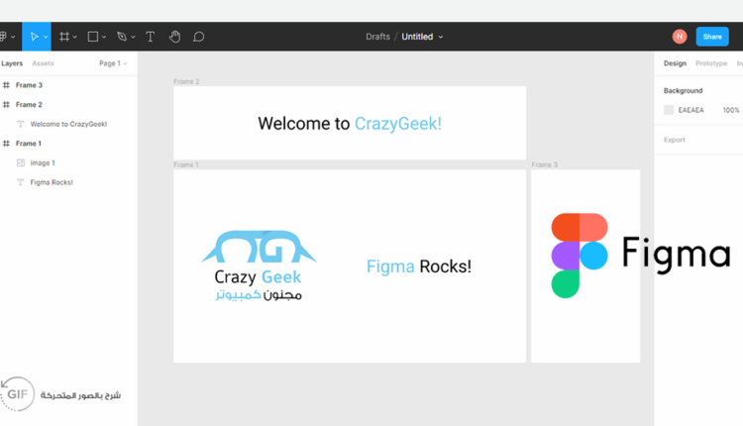The height and width of the screenshot is (426, 743).
Task: Activate the Text tool
Action: pyautogui.click(x=151, y=37)
